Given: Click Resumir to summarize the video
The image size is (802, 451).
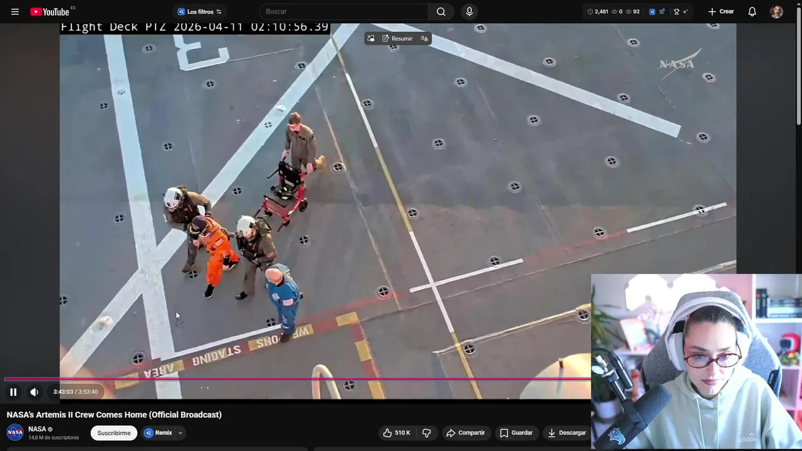Looking at the screenshot, I should point(397,39).
